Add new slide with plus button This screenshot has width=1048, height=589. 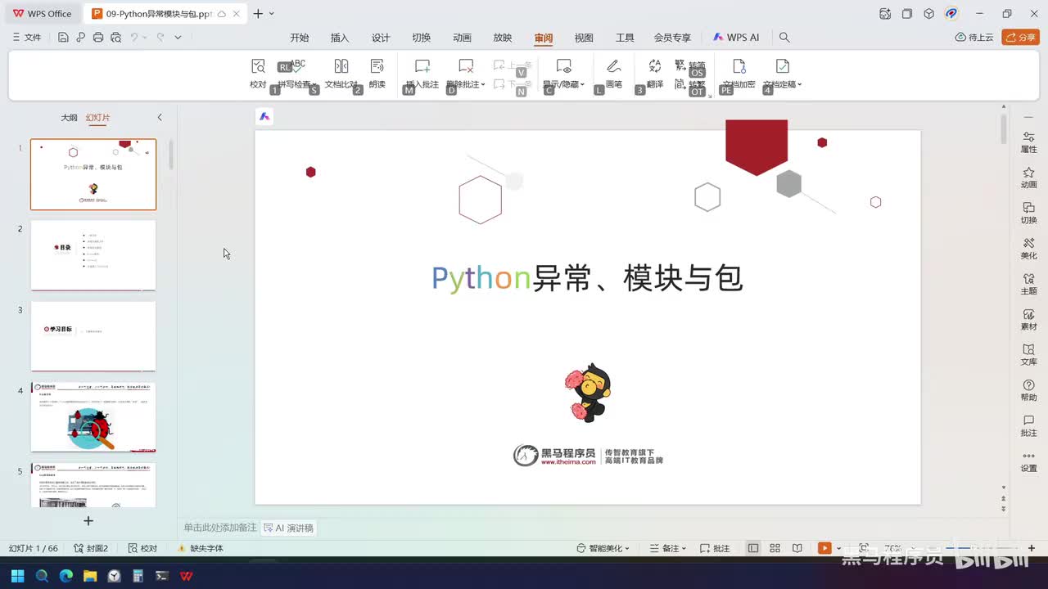[x=88, y=520]
